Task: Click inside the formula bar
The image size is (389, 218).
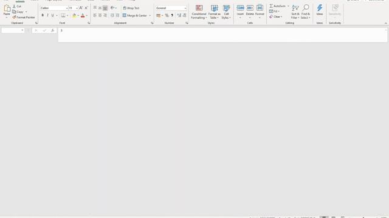Action: (x=222, y=35)
